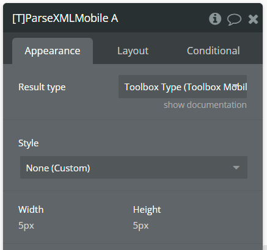This screenshot has height=250, width=267.
Task: Open the Result type Toolbox Type dropdown
Action: point(183,87)
